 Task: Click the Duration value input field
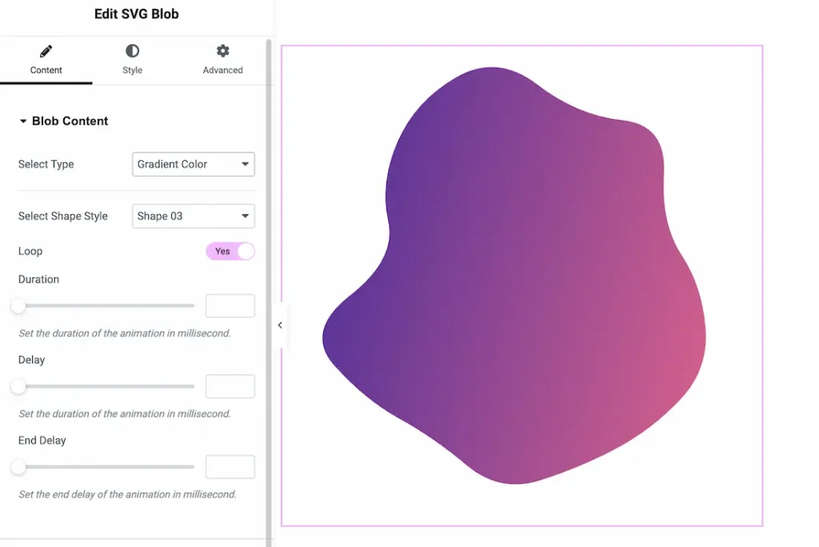click(230, 305)
